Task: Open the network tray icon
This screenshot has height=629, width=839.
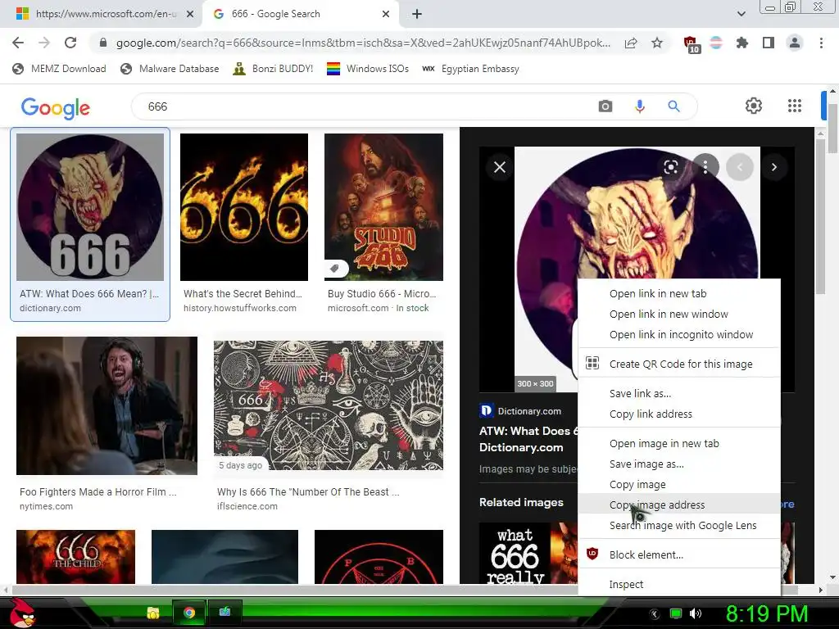Action: tap(676, 613)
